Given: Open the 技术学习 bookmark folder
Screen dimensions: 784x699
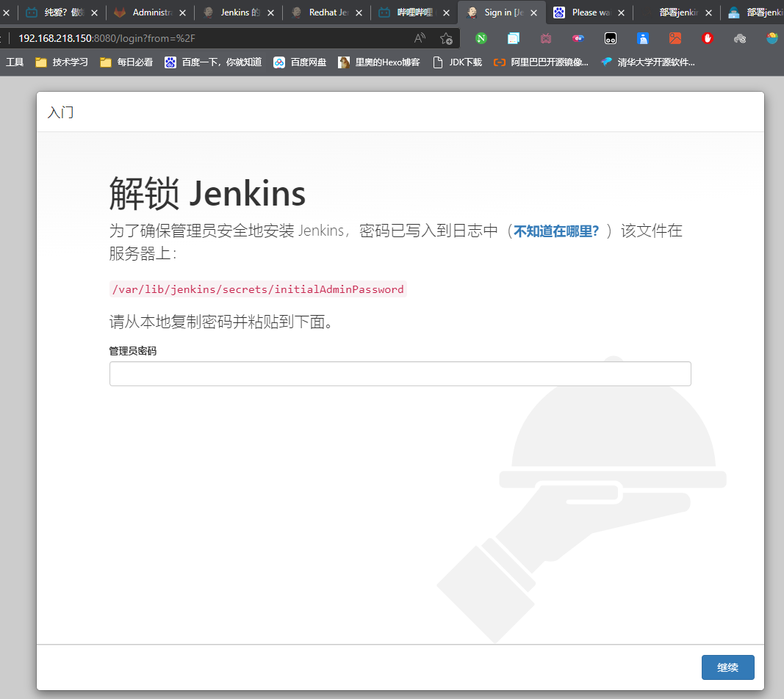Looking at the screenshot, I should point(62,62).
